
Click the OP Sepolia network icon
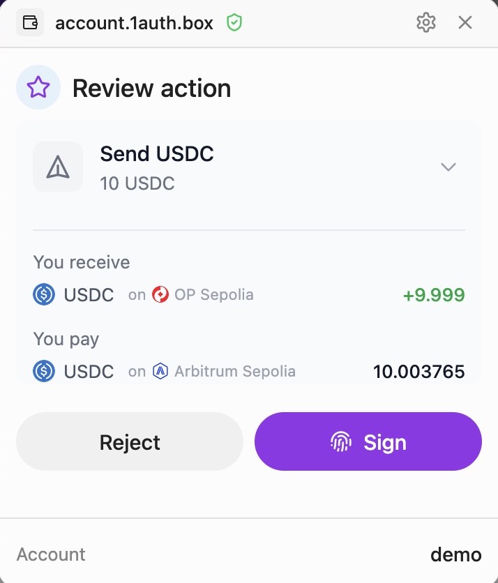(160, 294)
